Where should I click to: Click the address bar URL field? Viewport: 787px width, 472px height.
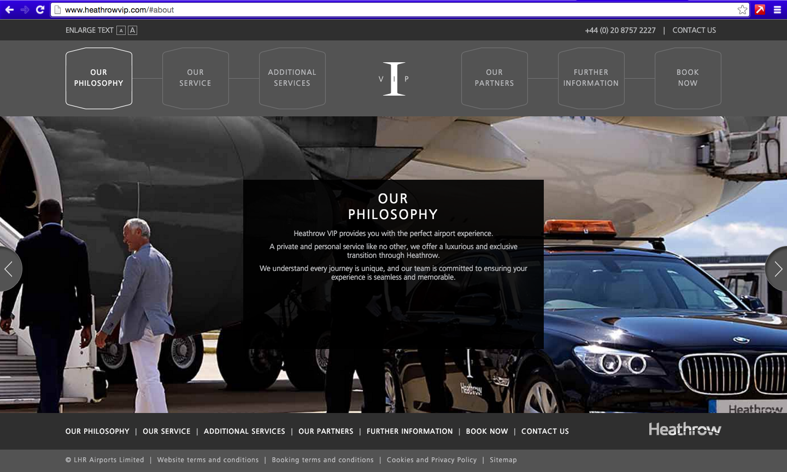(x=399, y=10)
